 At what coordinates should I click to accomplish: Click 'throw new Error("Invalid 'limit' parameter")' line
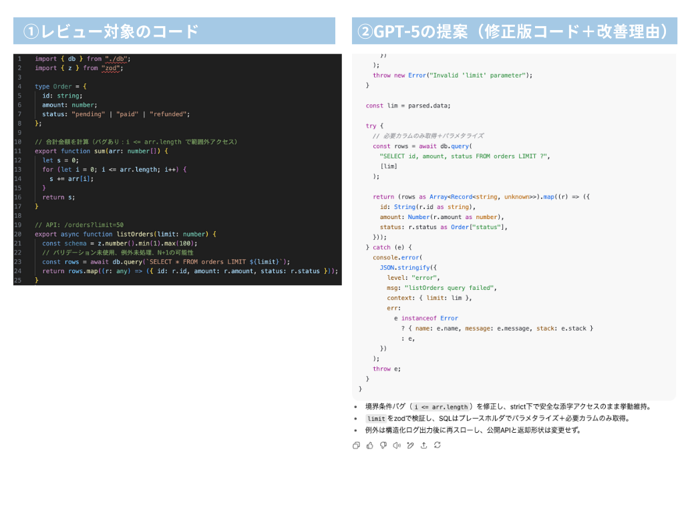point(452,75)
